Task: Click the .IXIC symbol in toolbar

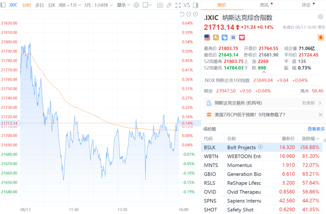Action: (x=13, y=5)
